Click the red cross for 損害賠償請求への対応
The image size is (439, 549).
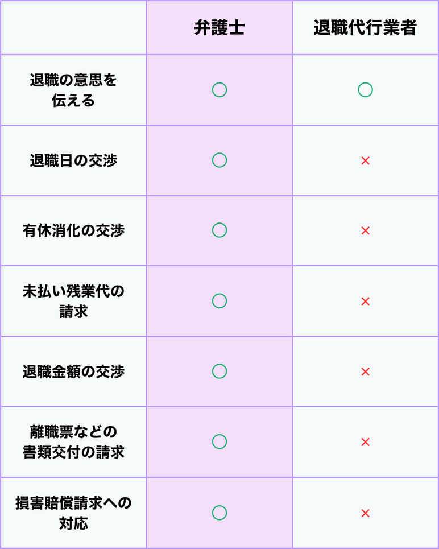pos(365,513)
